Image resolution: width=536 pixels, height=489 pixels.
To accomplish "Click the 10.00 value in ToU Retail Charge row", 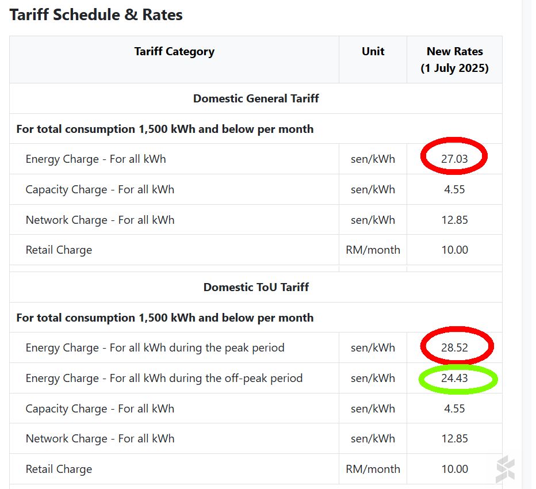I will click(x=454, y=469).
